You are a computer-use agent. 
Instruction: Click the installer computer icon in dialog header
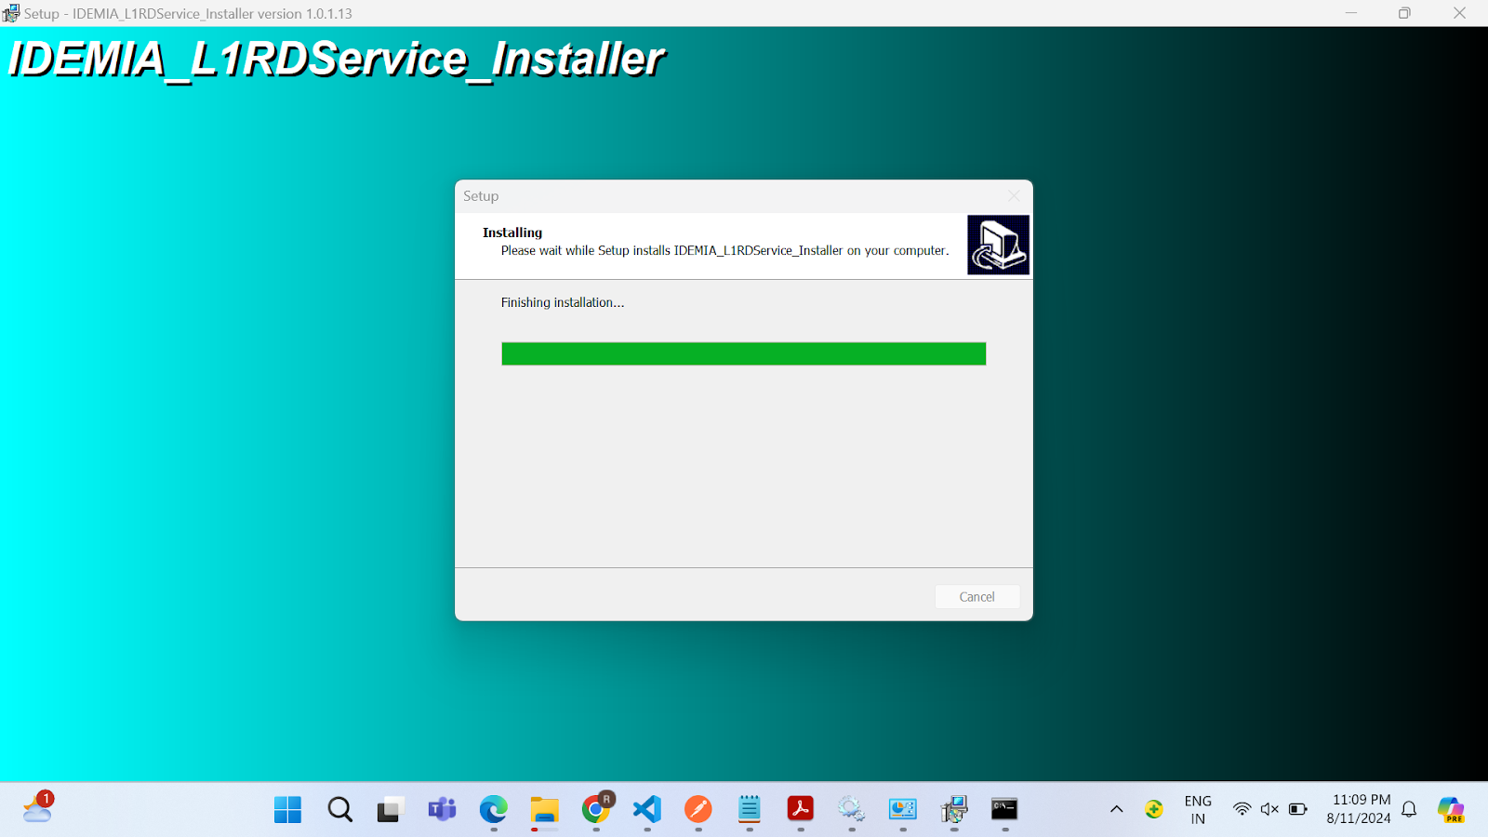click(x=998, y=246)
